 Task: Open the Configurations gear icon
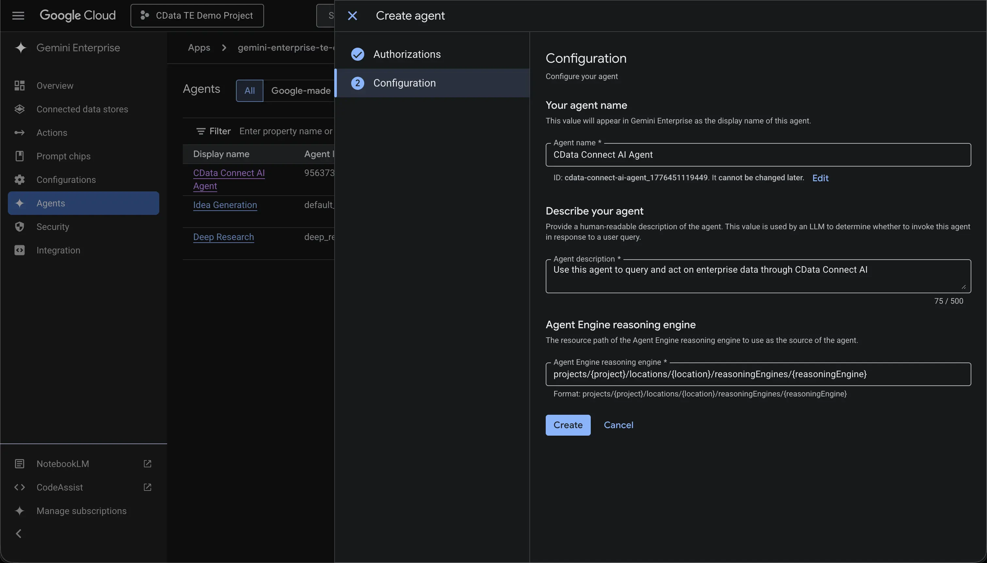[x=20, y=179]
